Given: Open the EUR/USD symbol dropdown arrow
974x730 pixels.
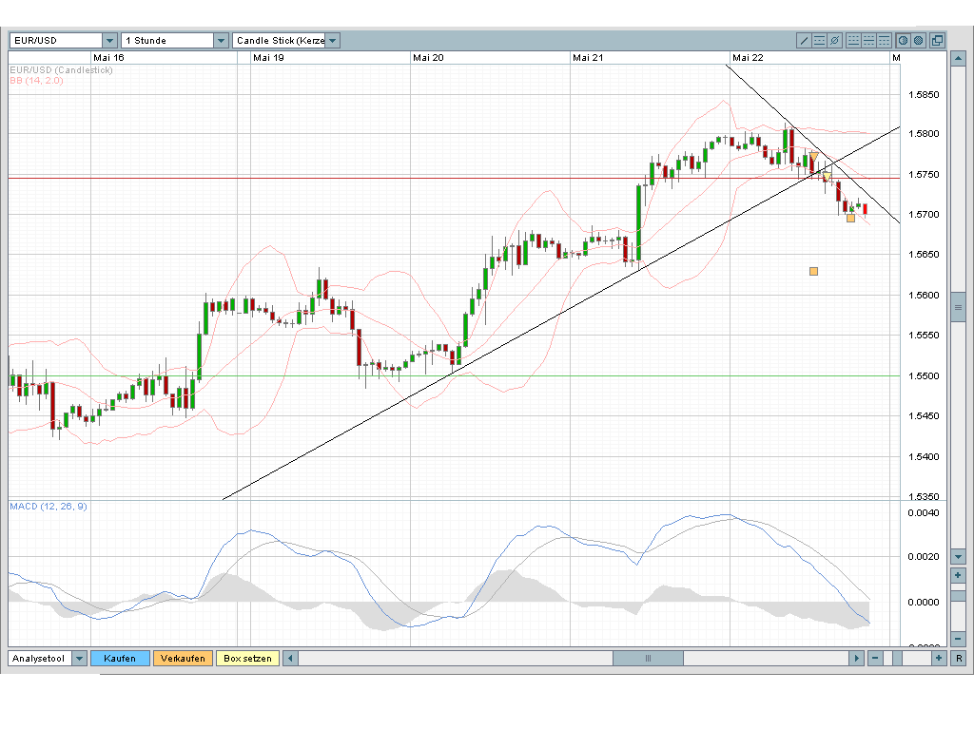Looking at the screenshot, I should [110, 40].
